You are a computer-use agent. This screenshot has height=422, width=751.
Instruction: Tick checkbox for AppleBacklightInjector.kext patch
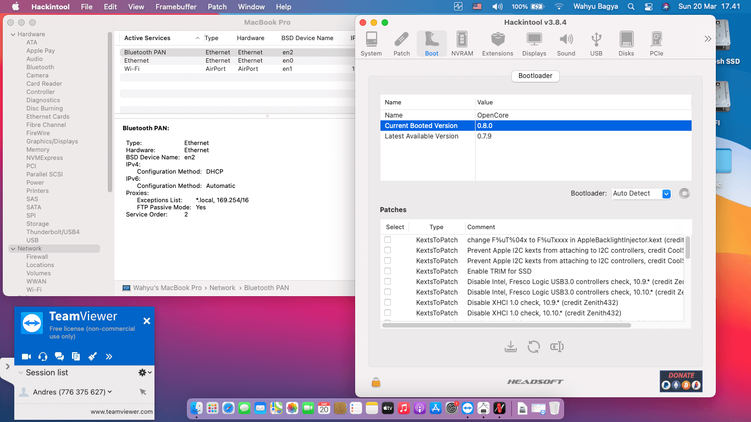pos(388,240)
